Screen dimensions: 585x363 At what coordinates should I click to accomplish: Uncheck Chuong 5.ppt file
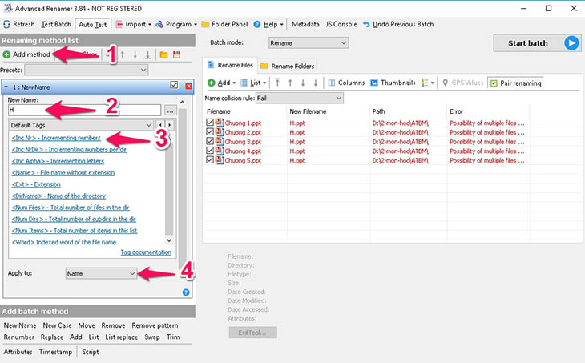tap(210, 159)
